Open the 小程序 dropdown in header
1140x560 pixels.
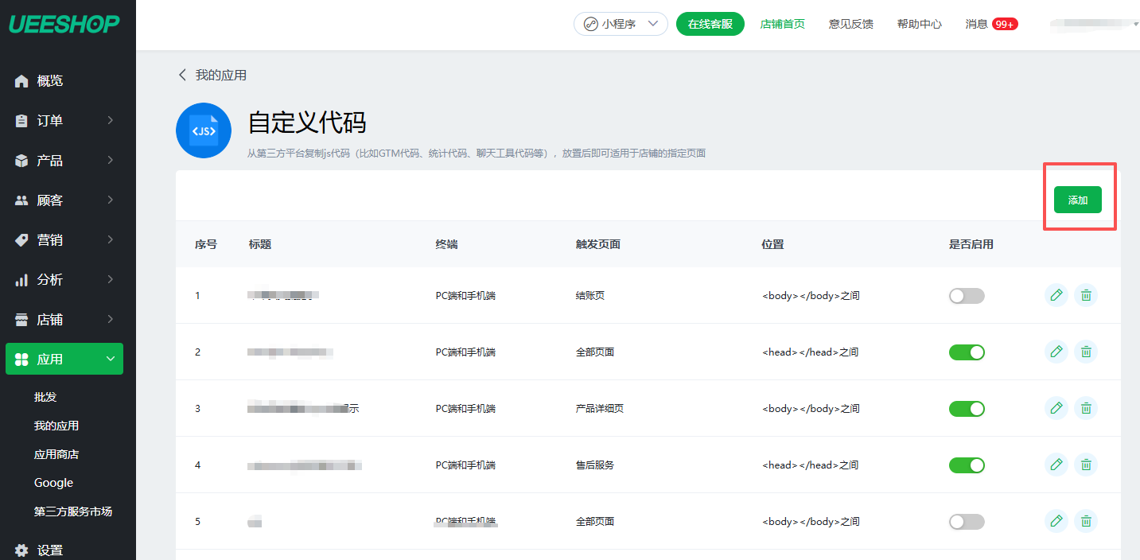click(x=621, y=24)
